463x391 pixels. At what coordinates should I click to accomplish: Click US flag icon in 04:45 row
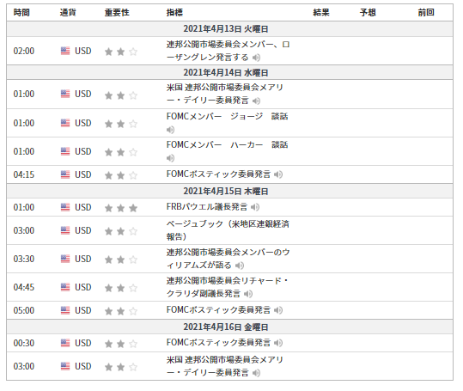[x=65, y=287]
